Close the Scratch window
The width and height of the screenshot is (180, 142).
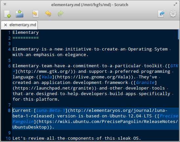pyautogui.click(x=5, y=4)
